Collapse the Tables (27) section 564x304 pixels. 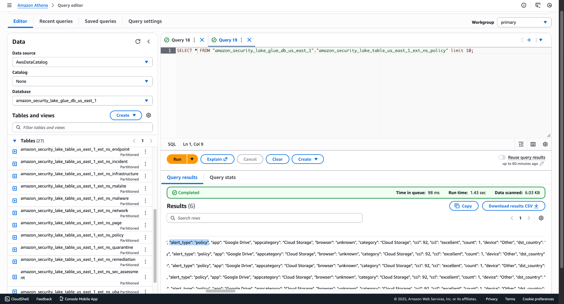click(x=15, y=141)
